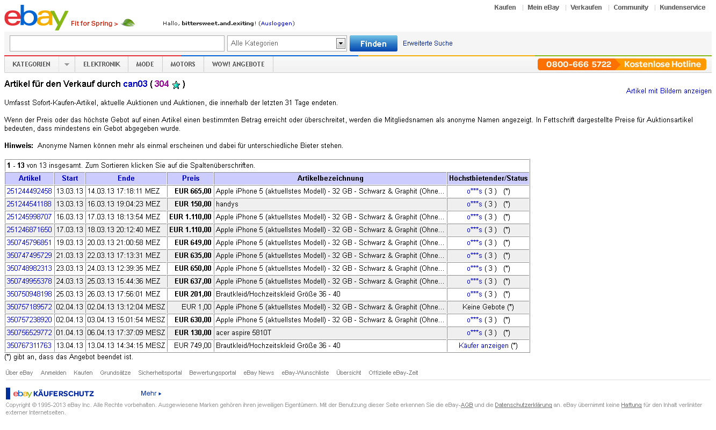Click the Kostenlose Hotline banner
Viewport: 716px width, 430px height.
(622, 64)
